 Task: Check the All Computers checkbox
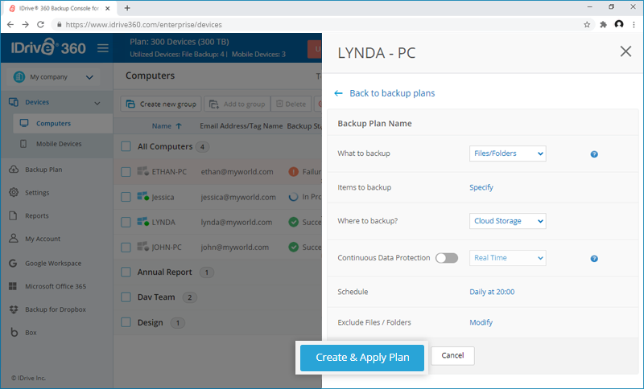click(126, 146)
